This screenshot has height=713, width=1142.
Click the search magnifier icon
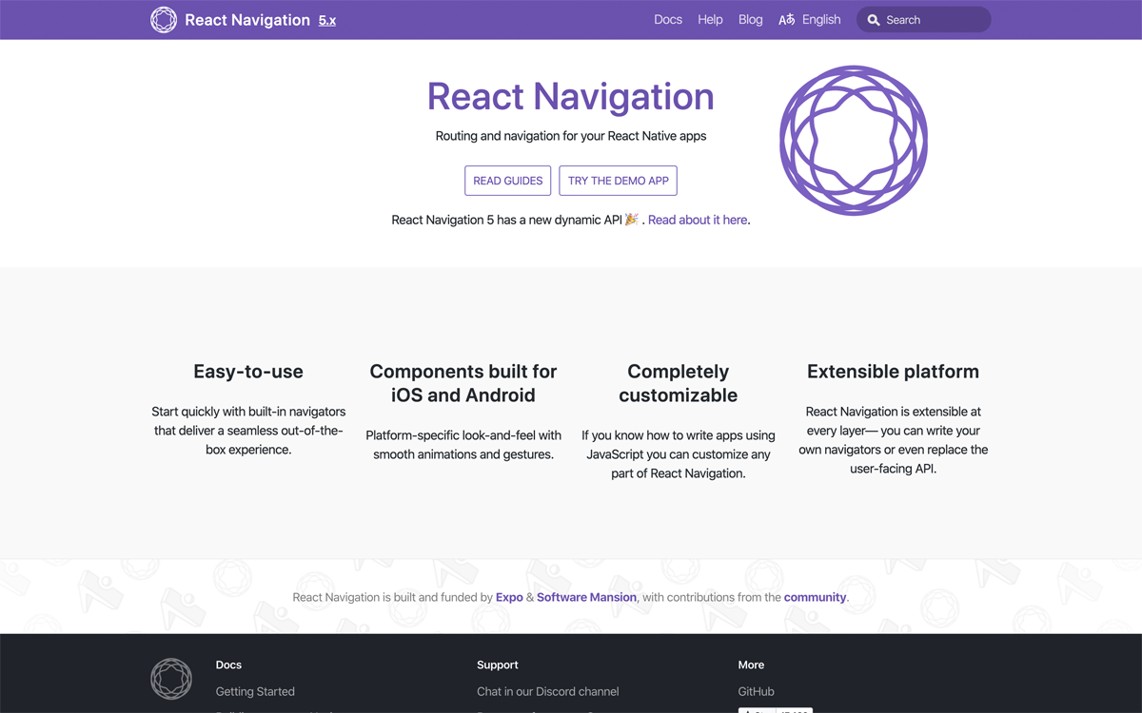[874, 20]
